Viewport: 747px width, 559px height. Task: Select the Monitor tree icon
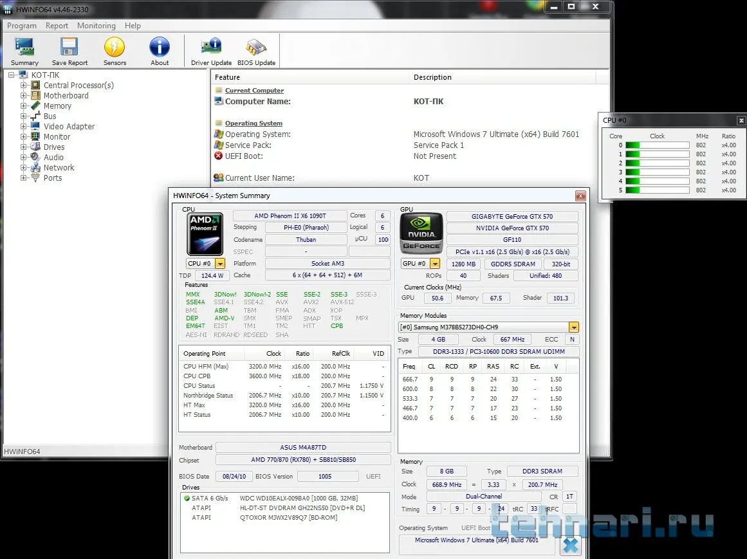[x=35, y=136]
